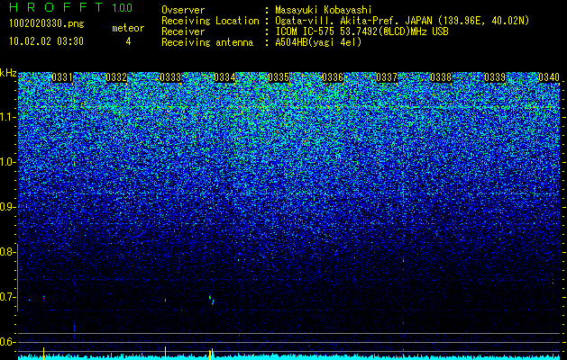Screen dimensions: 567x360
Task: Select the time marker 0332
Action: point(116,77)
